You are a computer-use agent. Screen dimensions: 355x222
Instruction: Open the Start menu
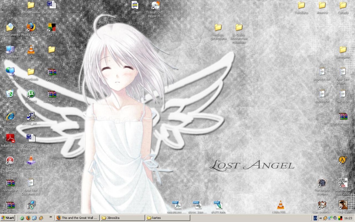tap(8, 218)
